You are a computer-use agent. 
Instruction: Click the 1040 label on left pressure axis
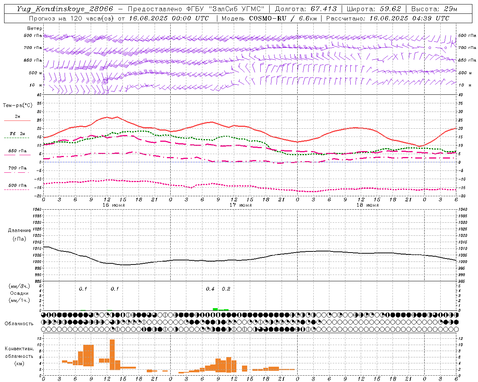37,209
